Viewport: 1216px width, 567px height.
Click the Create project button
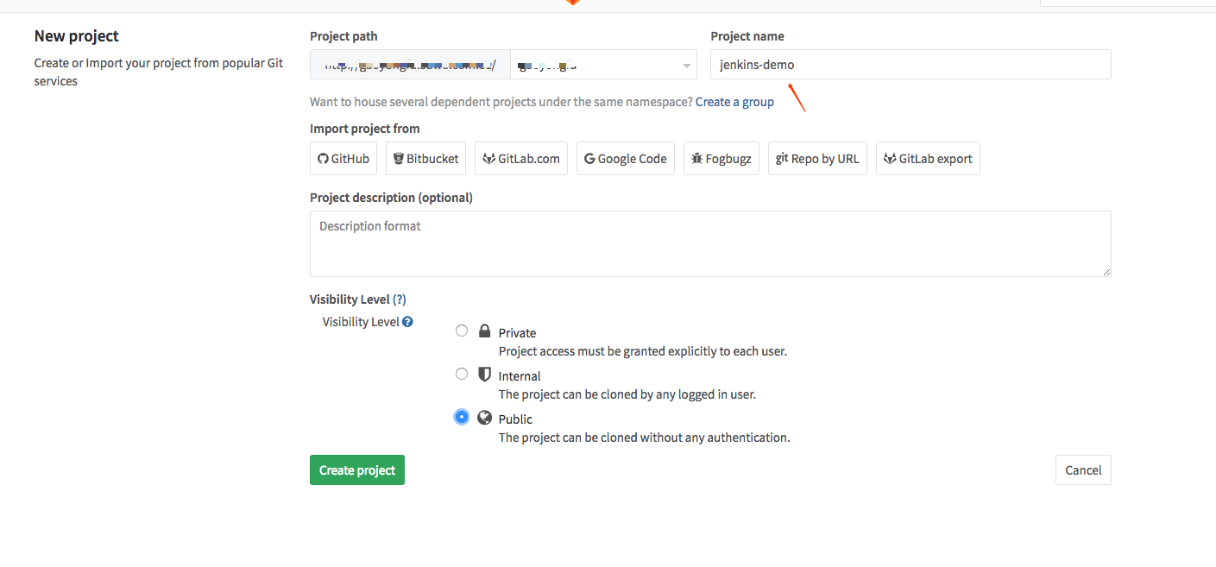tap(357, 470)
